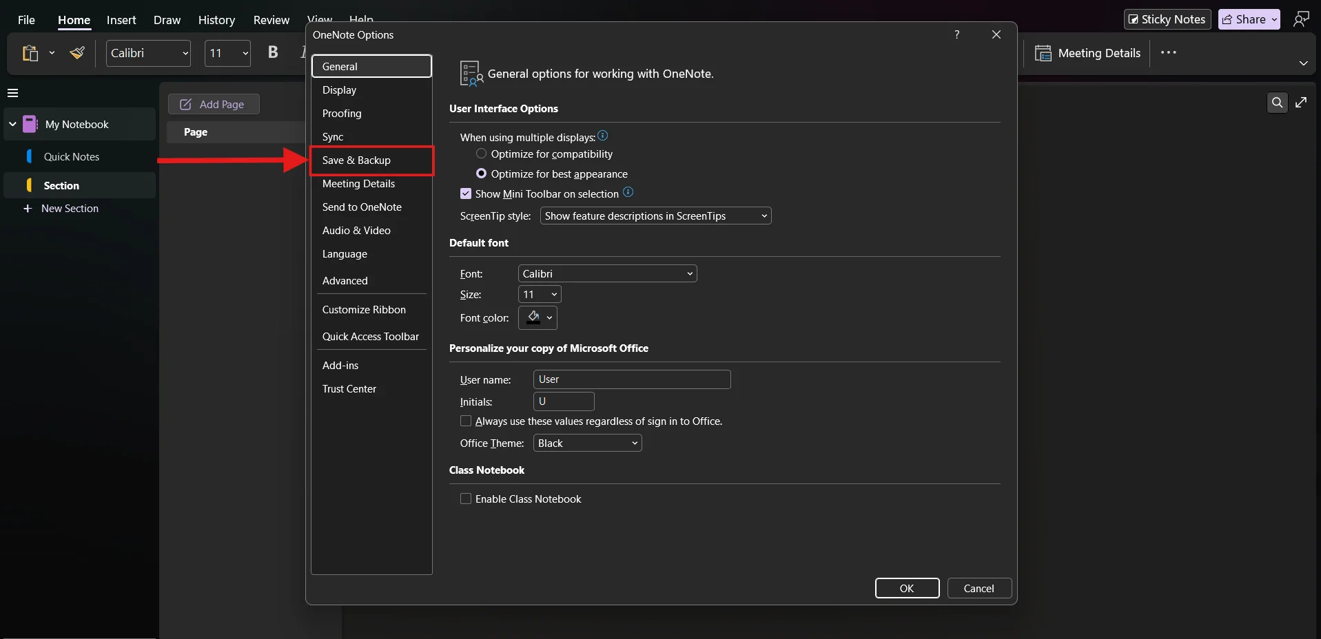Image resolution: width=1321 pixels, height=639 pixels.
Task: Click the My Notebook purple icon
Action: [30, 124]
